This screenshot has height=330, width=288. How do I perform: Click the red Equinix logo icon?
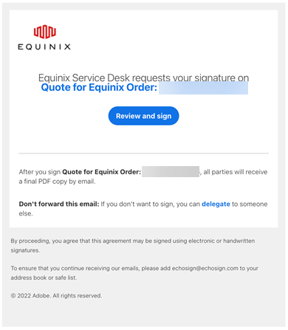tap(45, 32)
